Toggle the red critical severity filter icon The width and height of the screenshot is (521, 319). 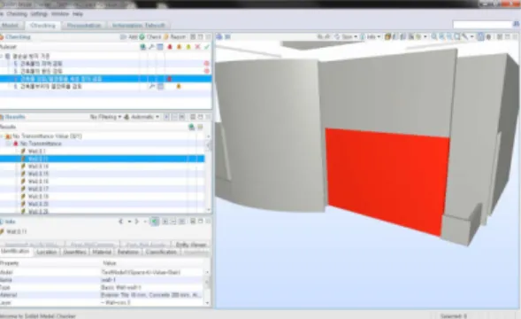tap(170, 47)
